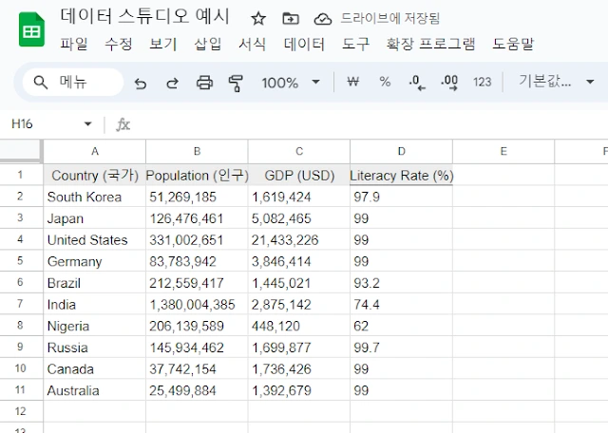
Task: Activate the paint format tool
Action: point(236,83)
